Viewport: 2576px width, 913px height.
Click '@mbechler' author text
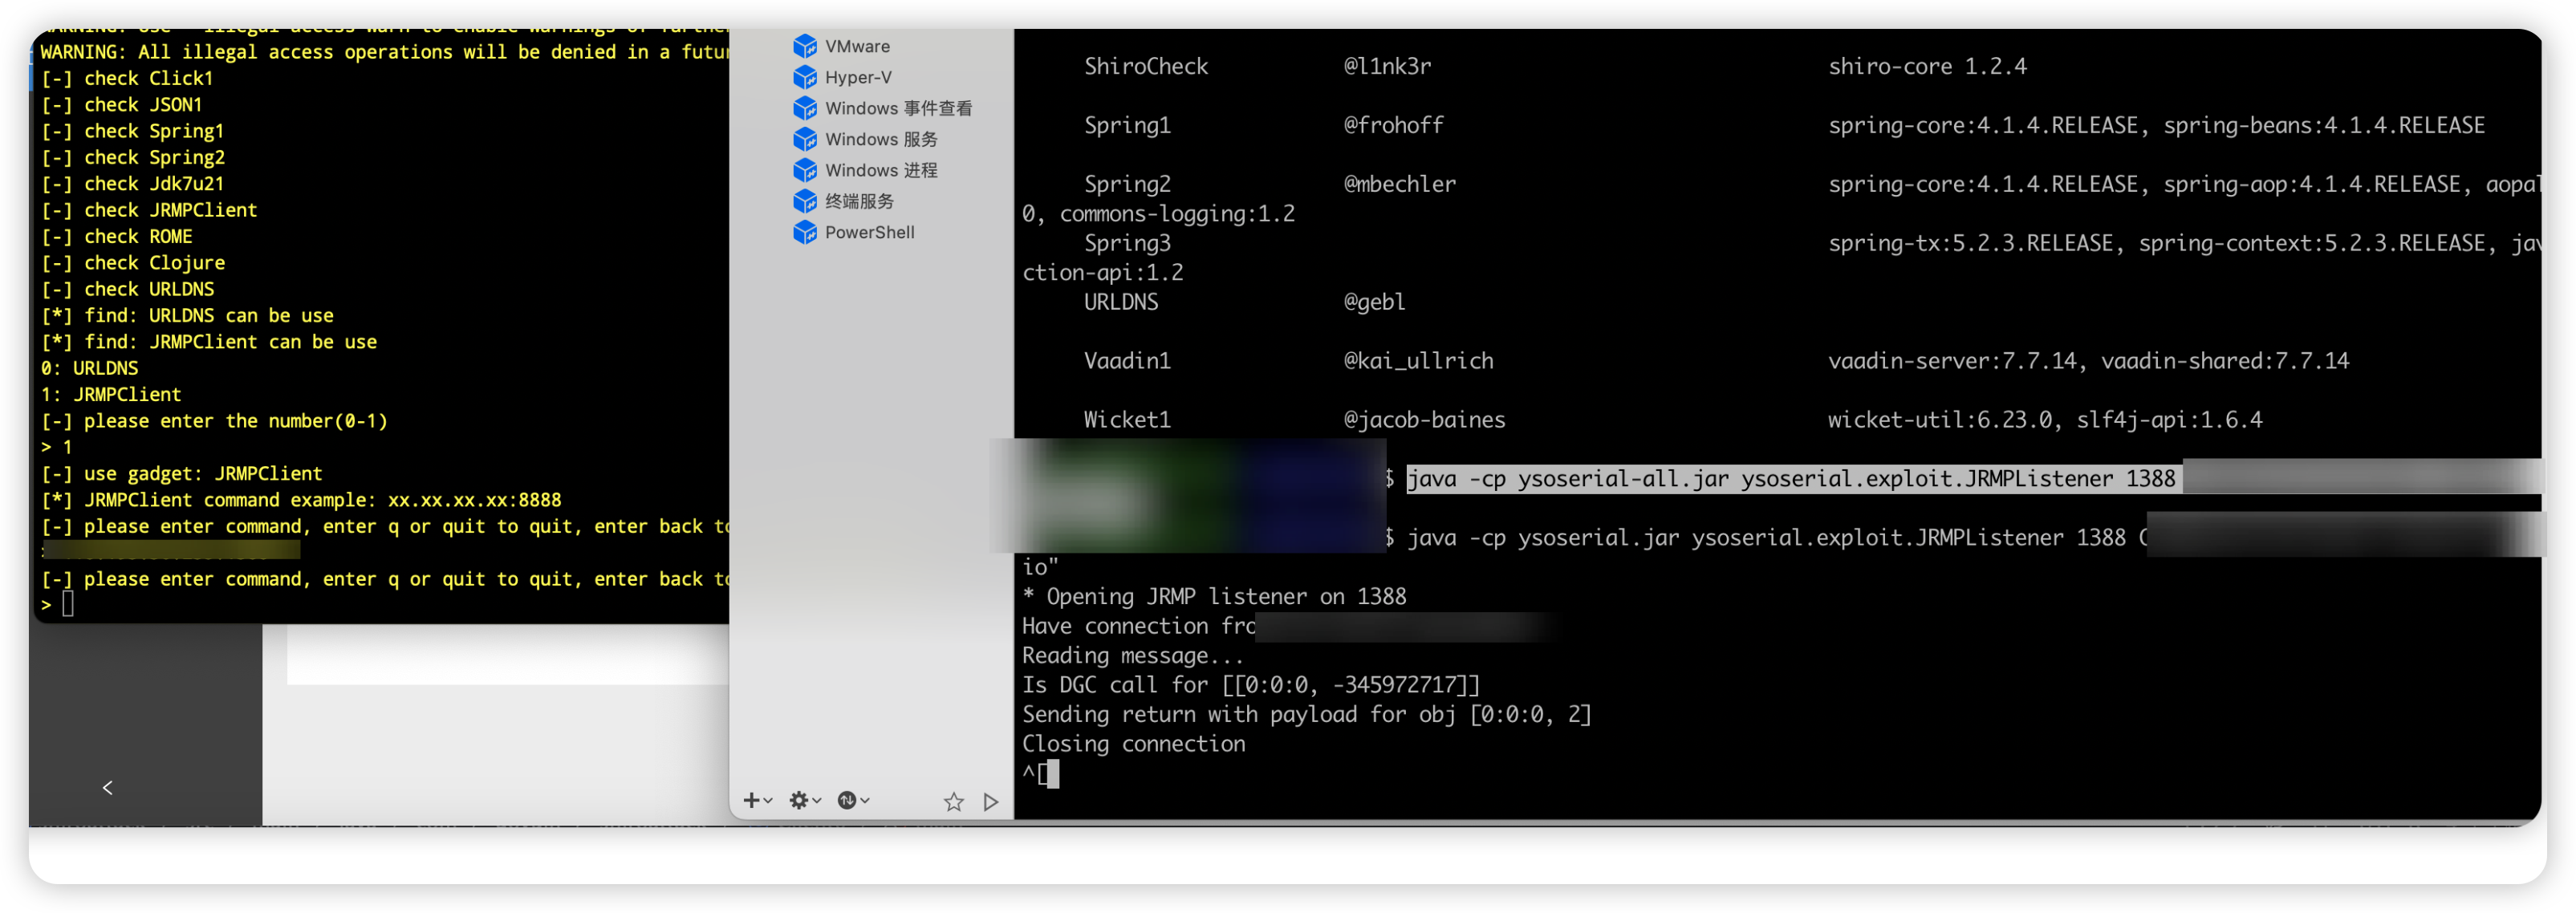pyautogui.click(x=1399, y=184)
